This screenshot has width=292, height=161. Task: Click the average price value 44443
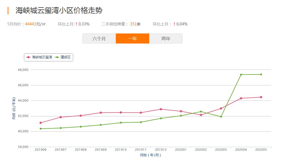[31, 24]
